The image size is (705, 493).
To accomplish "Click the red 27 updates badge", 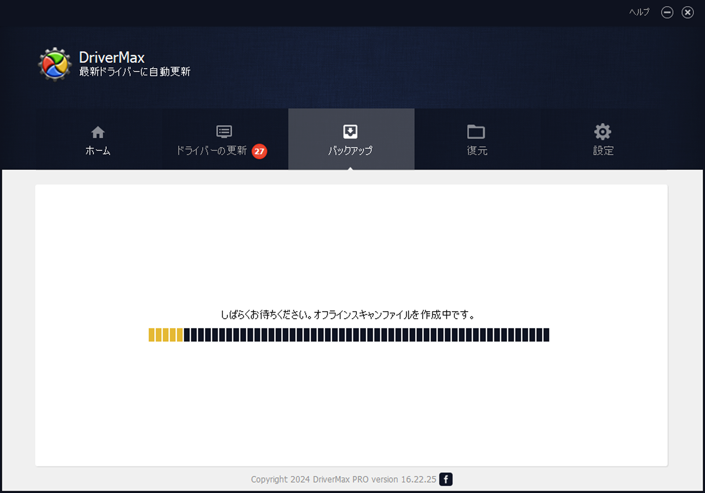I will 259,151.
